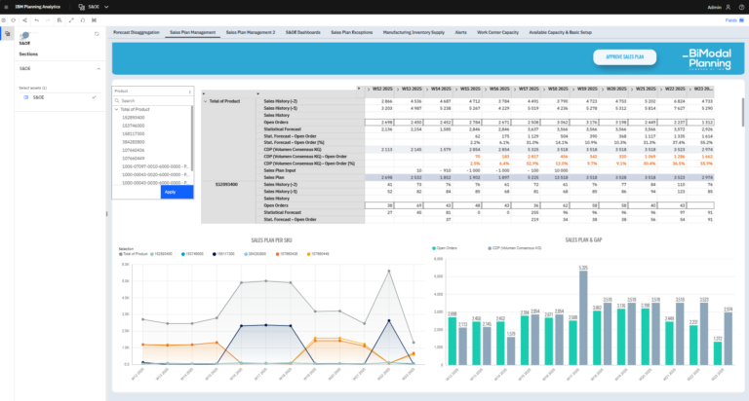Collapse Total of Product in selector list
Image resolution: width=749 pixels, height=401 pixels.
pyautogui.click(x=117, y=109)
